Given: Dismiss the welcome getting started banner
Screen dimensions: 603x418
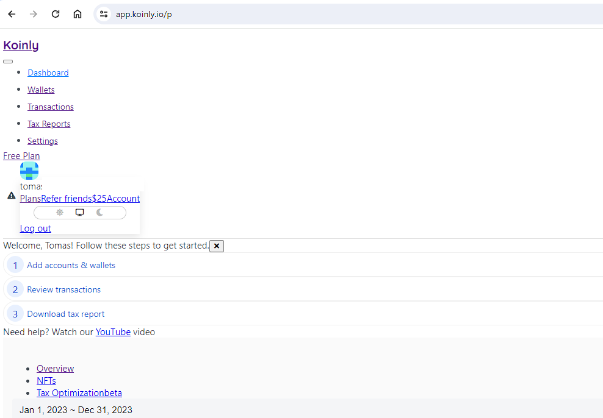Looking at the screenshot, I should point(217,246).
